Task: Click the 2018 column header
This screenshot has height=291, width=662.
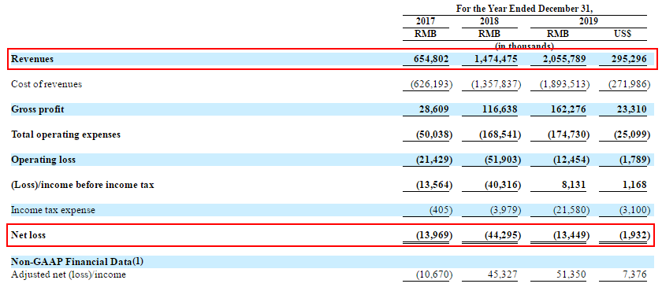Action: pos(489,21)
